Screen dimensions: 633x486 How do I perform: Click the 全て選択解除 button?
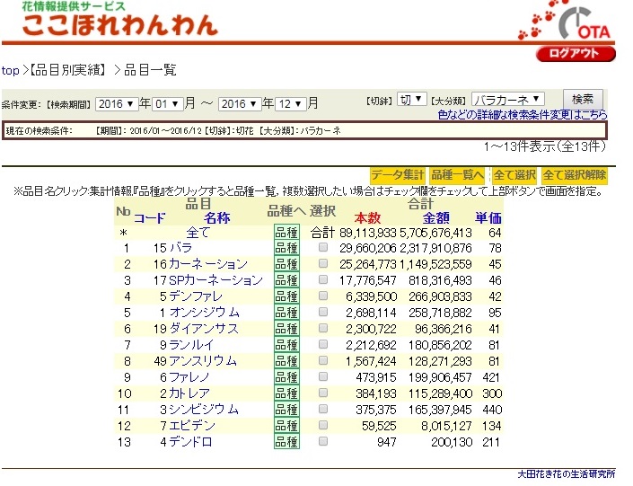pos(574,175)
